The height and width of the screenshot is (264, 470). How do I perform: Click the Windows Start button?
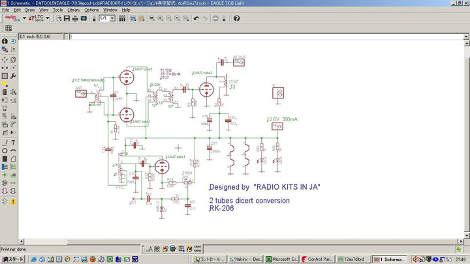point(13,259)
